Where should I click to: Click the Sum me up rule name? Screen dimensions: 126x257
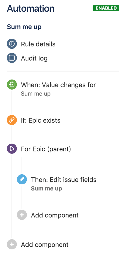tap(24, 27)
